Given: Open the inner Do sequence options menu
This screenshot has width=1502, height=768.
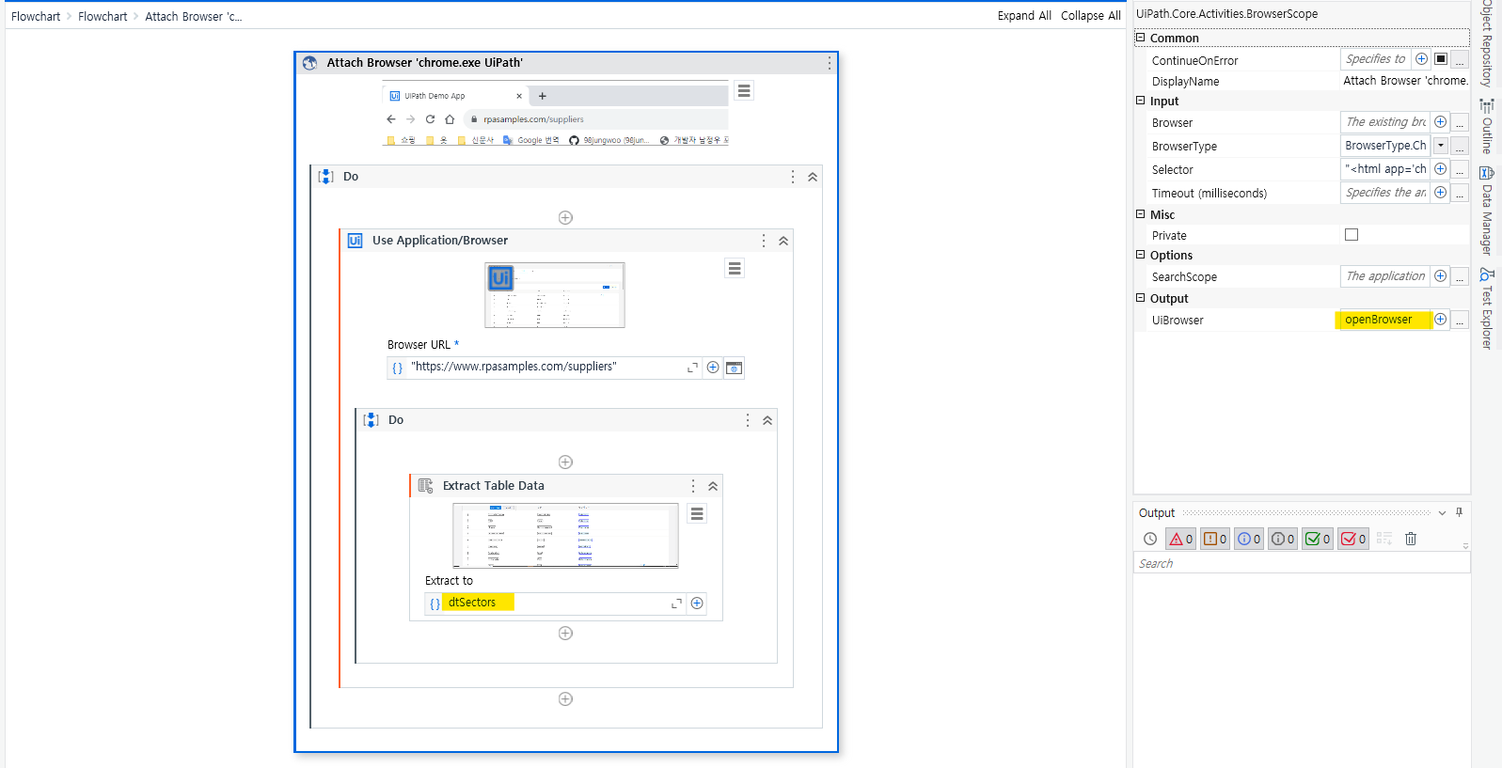Looking at the screenshot, I should tap(748, 420).
